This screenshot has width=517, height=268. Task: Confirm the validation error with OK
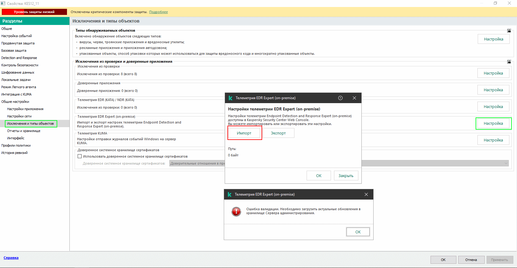(358, 232)
